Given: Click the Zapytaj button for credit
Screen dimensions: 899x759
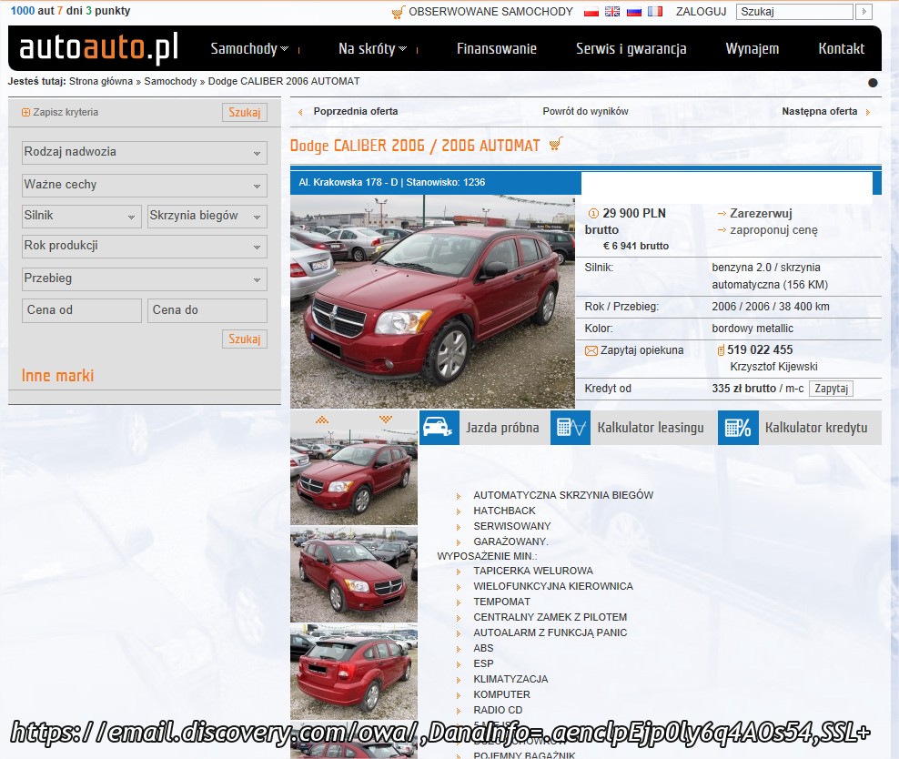Looking at the screenshot, I should [x=831, y=389].
